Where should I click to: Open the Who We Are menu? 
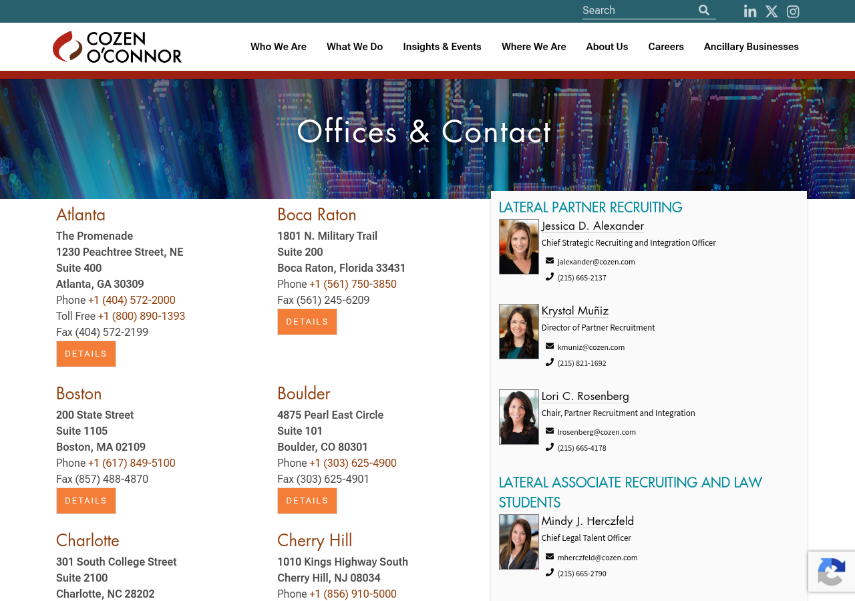point(279,47)
